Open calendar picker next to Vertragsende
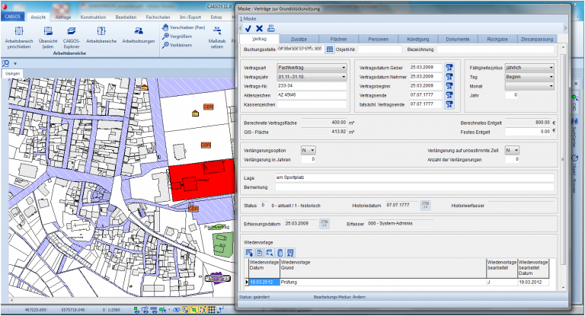585x316 pixels. [449, 94]
